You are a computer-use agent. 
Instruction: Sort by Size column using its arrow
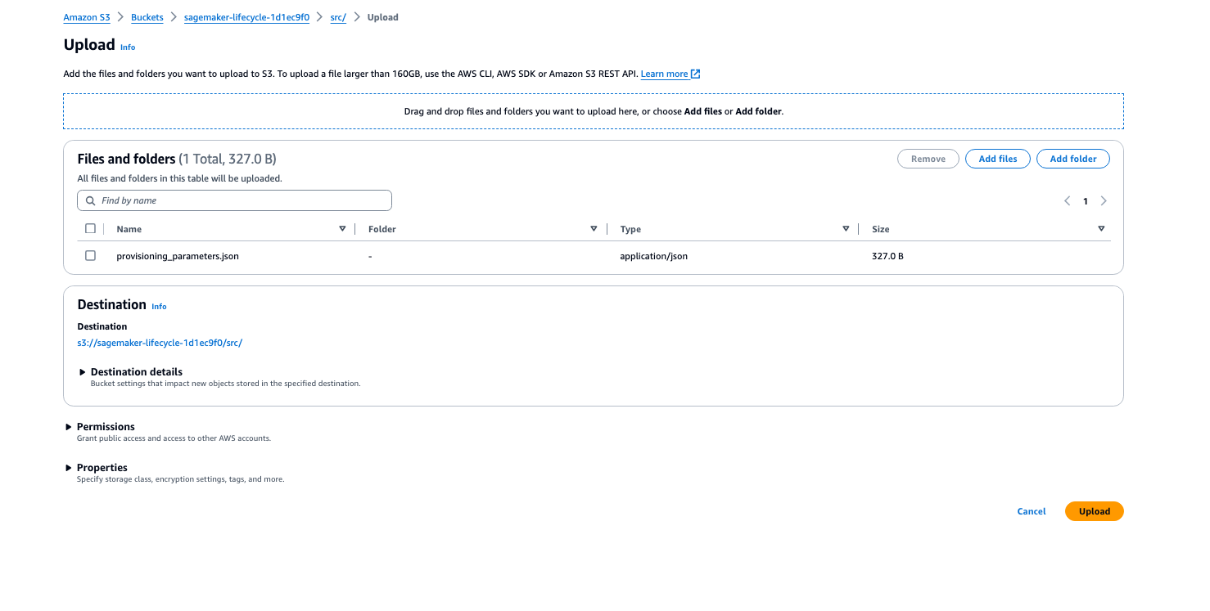(1101, 229)
